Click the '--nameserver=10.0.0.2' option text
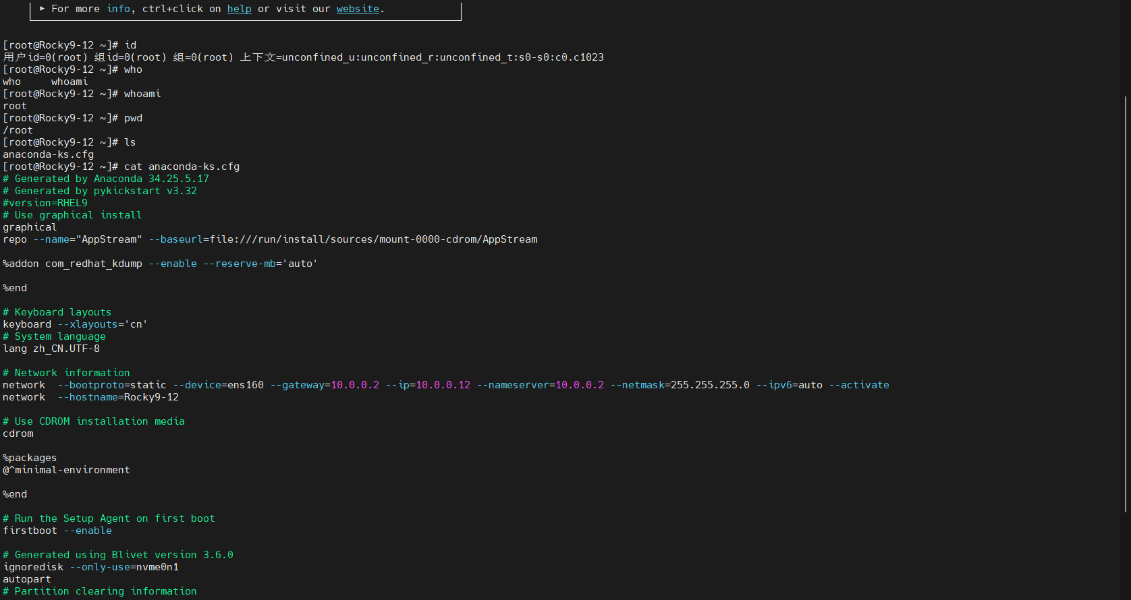The width and height of the screenshot is (1131, 600). 540,385
